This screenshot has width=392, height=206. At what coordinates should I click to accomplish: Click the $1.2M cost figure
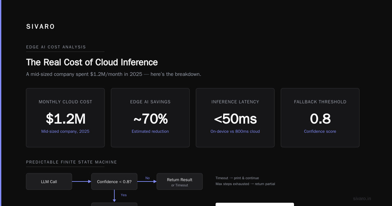click(x=65, y=119)
